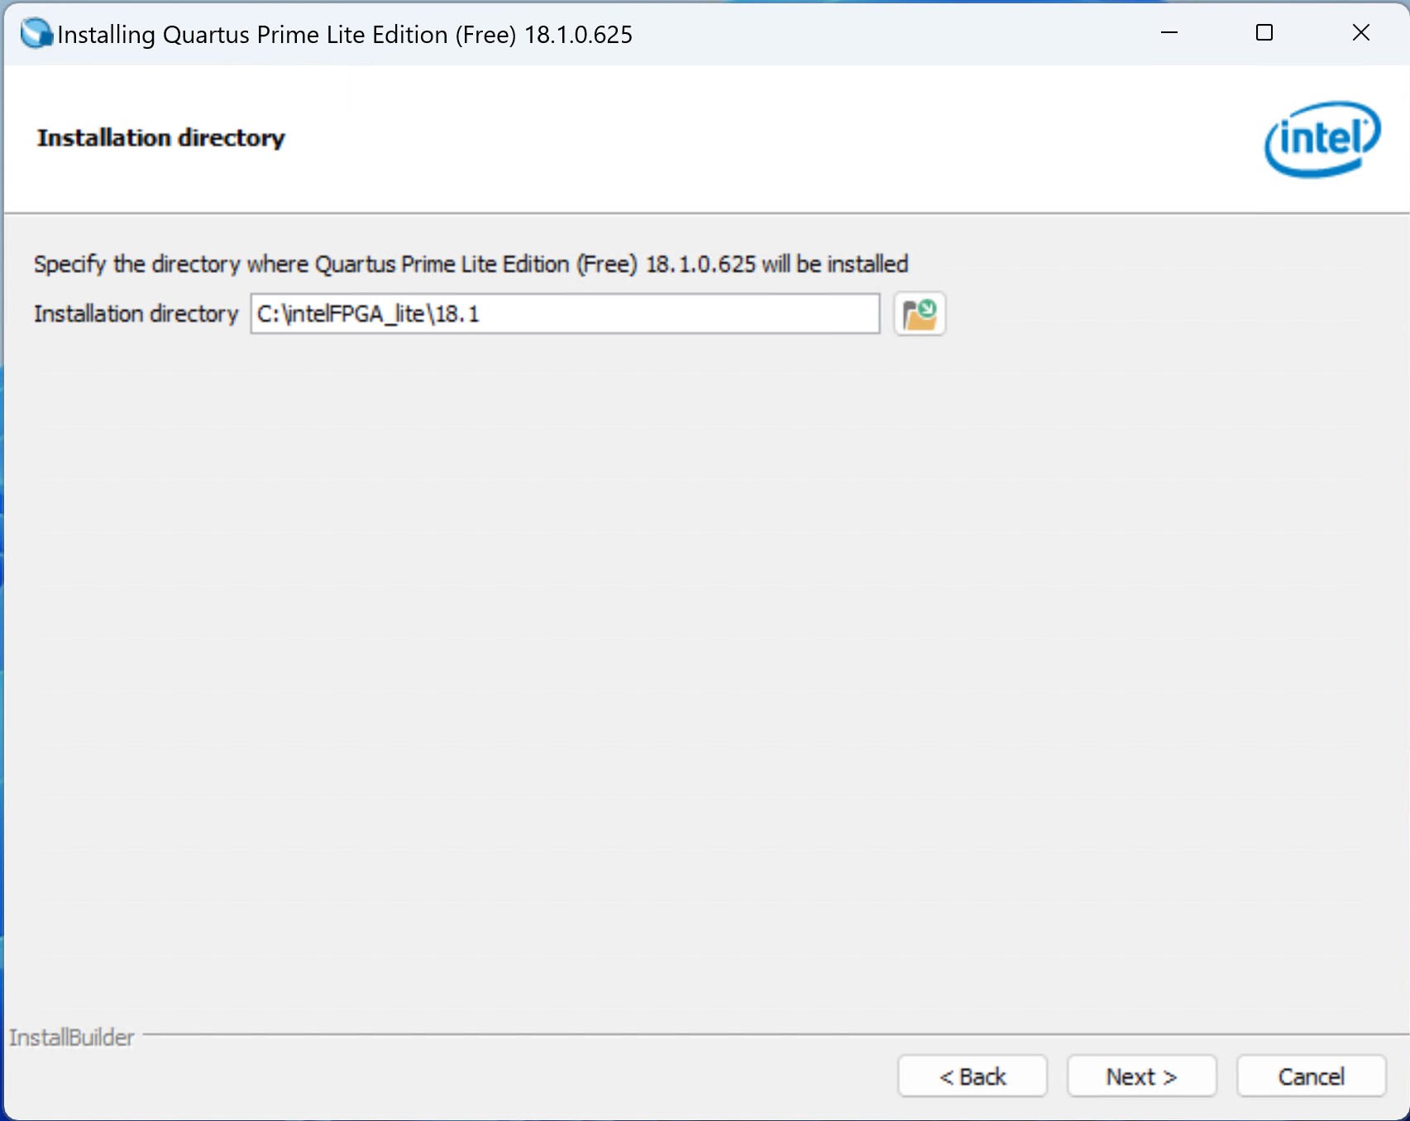The width and height of the screenshot is (1410, 1121).
Task: Click the 'Specify the directory where Quartus' instruction text
Action: (x=471, y=264)
